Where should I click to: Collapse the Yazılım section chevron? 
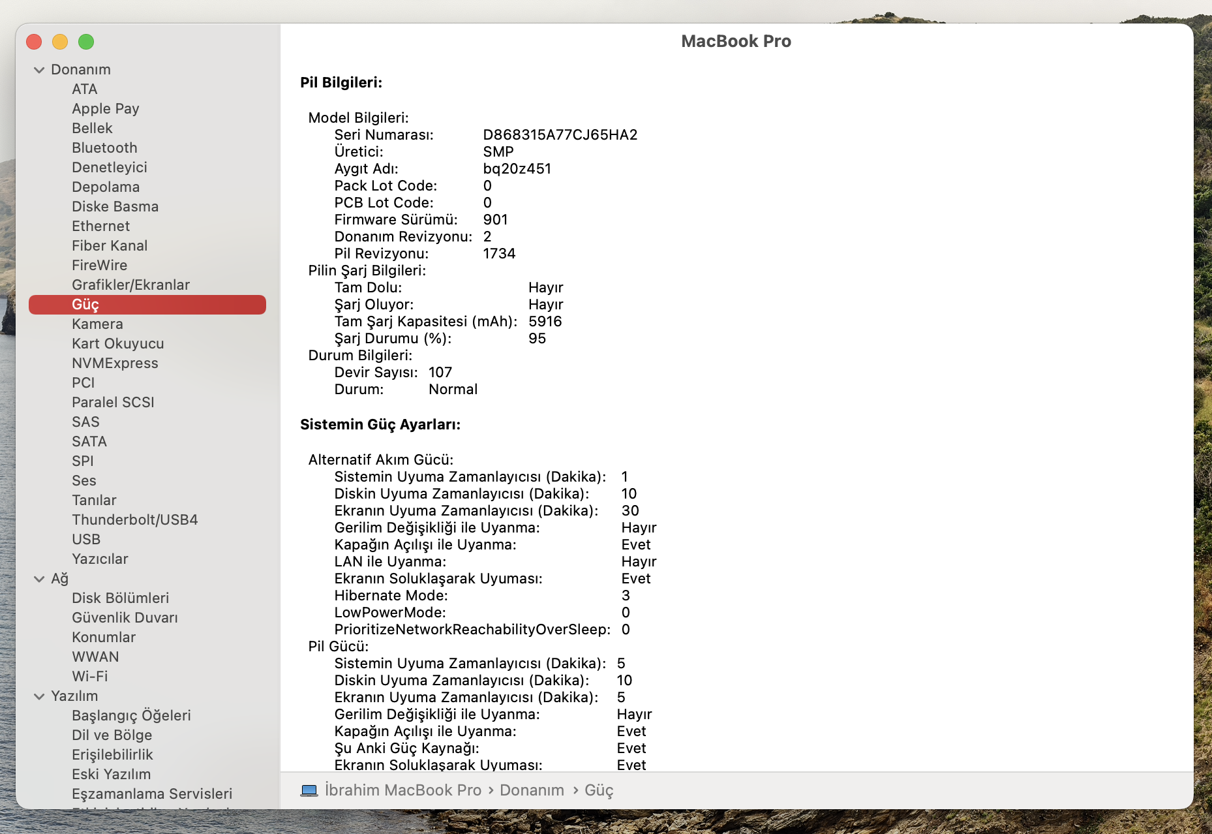[x=39, y=696]
